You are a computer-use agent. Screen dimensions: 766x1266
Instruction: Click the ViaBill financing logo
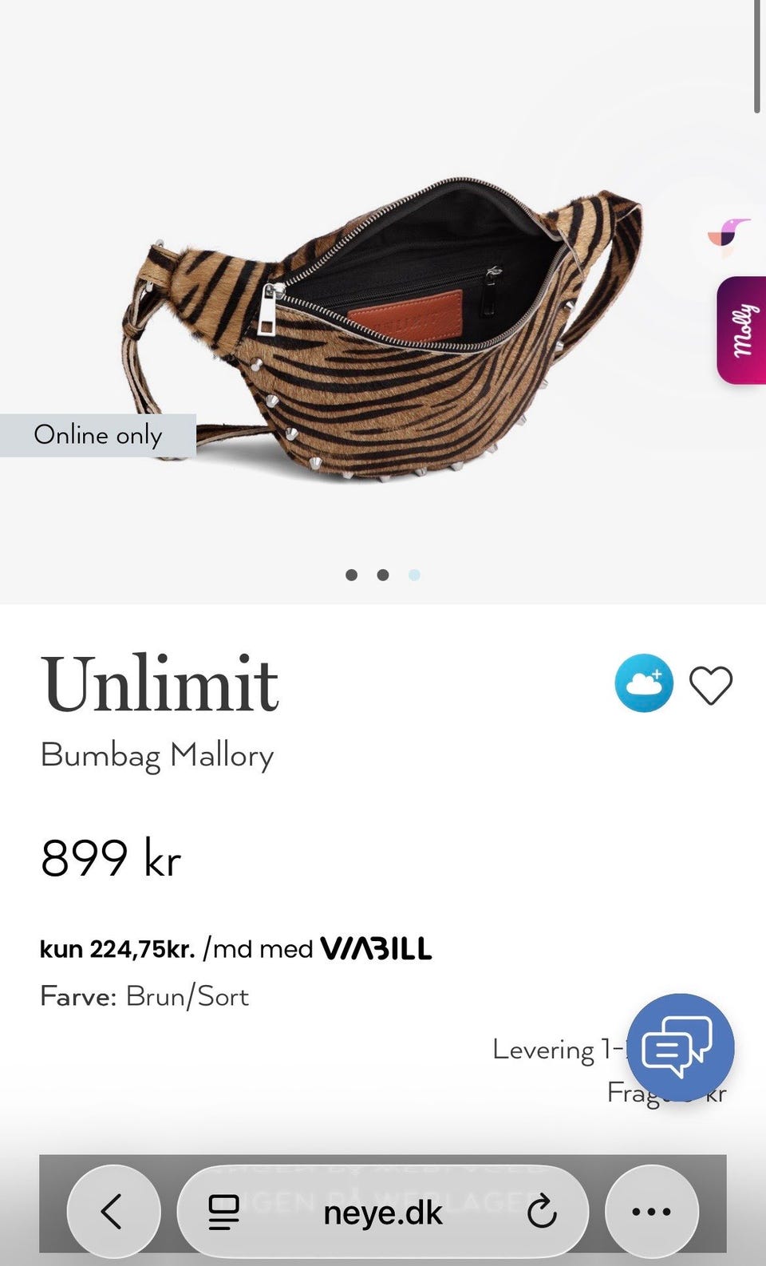[x=376, y=948]
